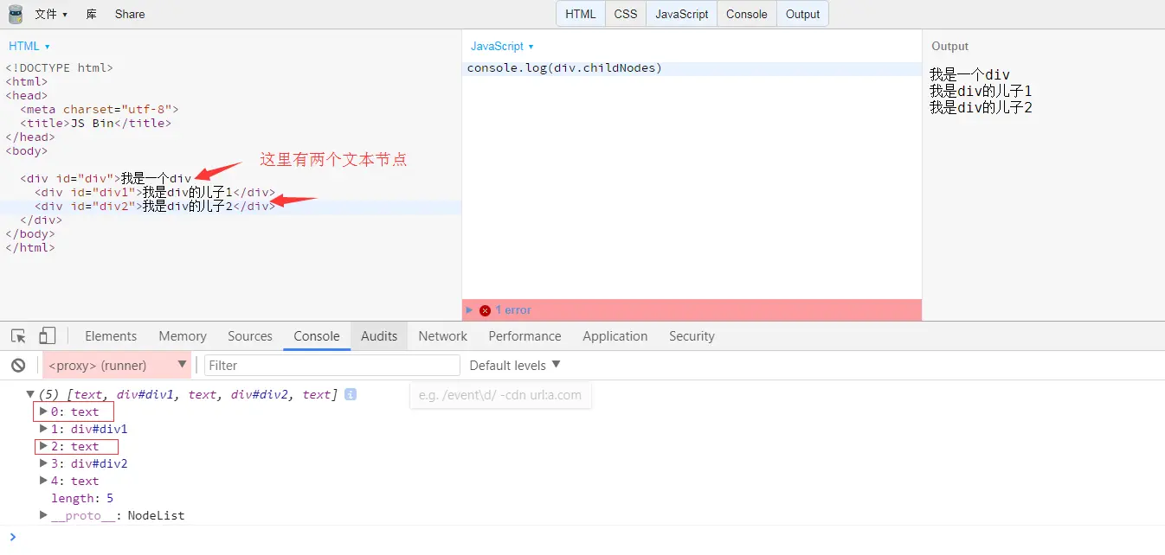Viewport: 1165px width, 555px height.
Task: Toggle the device toolbar icon
Action: (48, 336)
